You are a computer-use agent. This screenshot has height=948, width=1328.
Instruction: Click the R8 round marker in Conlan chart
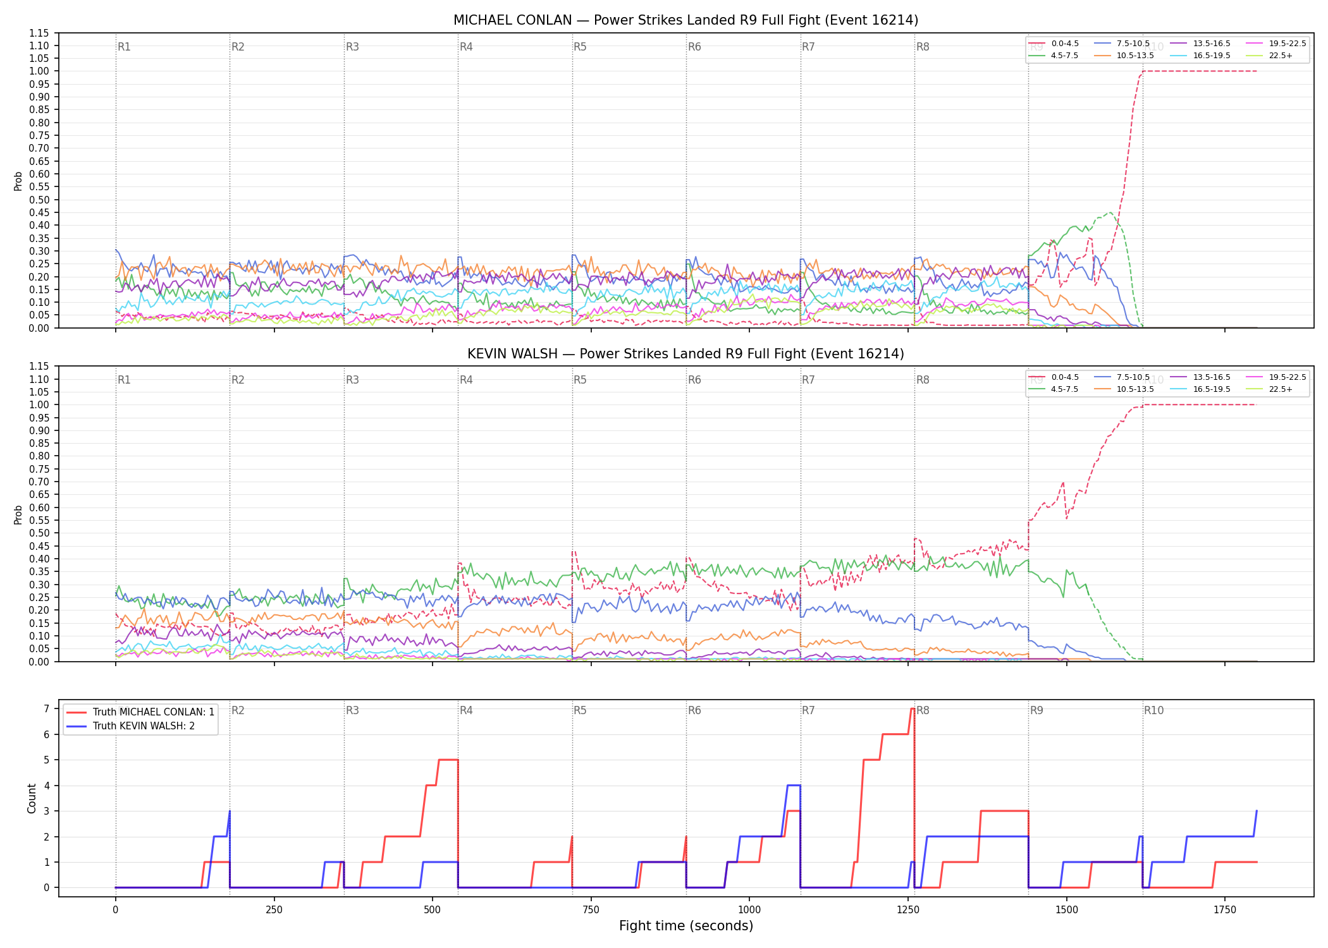tap(923, 47)
